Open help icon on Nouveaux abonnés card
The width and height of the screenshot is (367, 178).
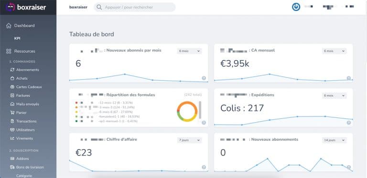(204, 78)
